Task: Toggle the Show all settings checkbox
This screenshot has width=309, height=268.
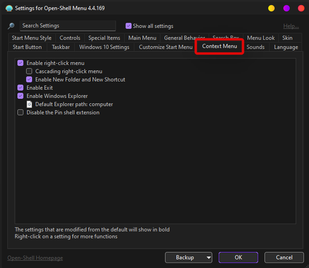Action: point(129,26)
